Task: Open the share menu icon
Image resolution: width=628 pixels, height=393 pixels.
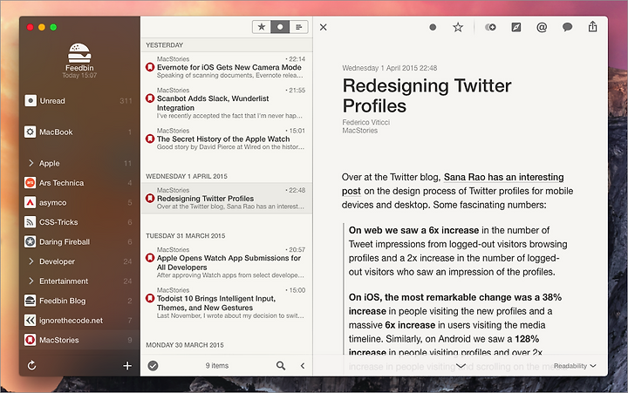Action: [x=593, y=27]
